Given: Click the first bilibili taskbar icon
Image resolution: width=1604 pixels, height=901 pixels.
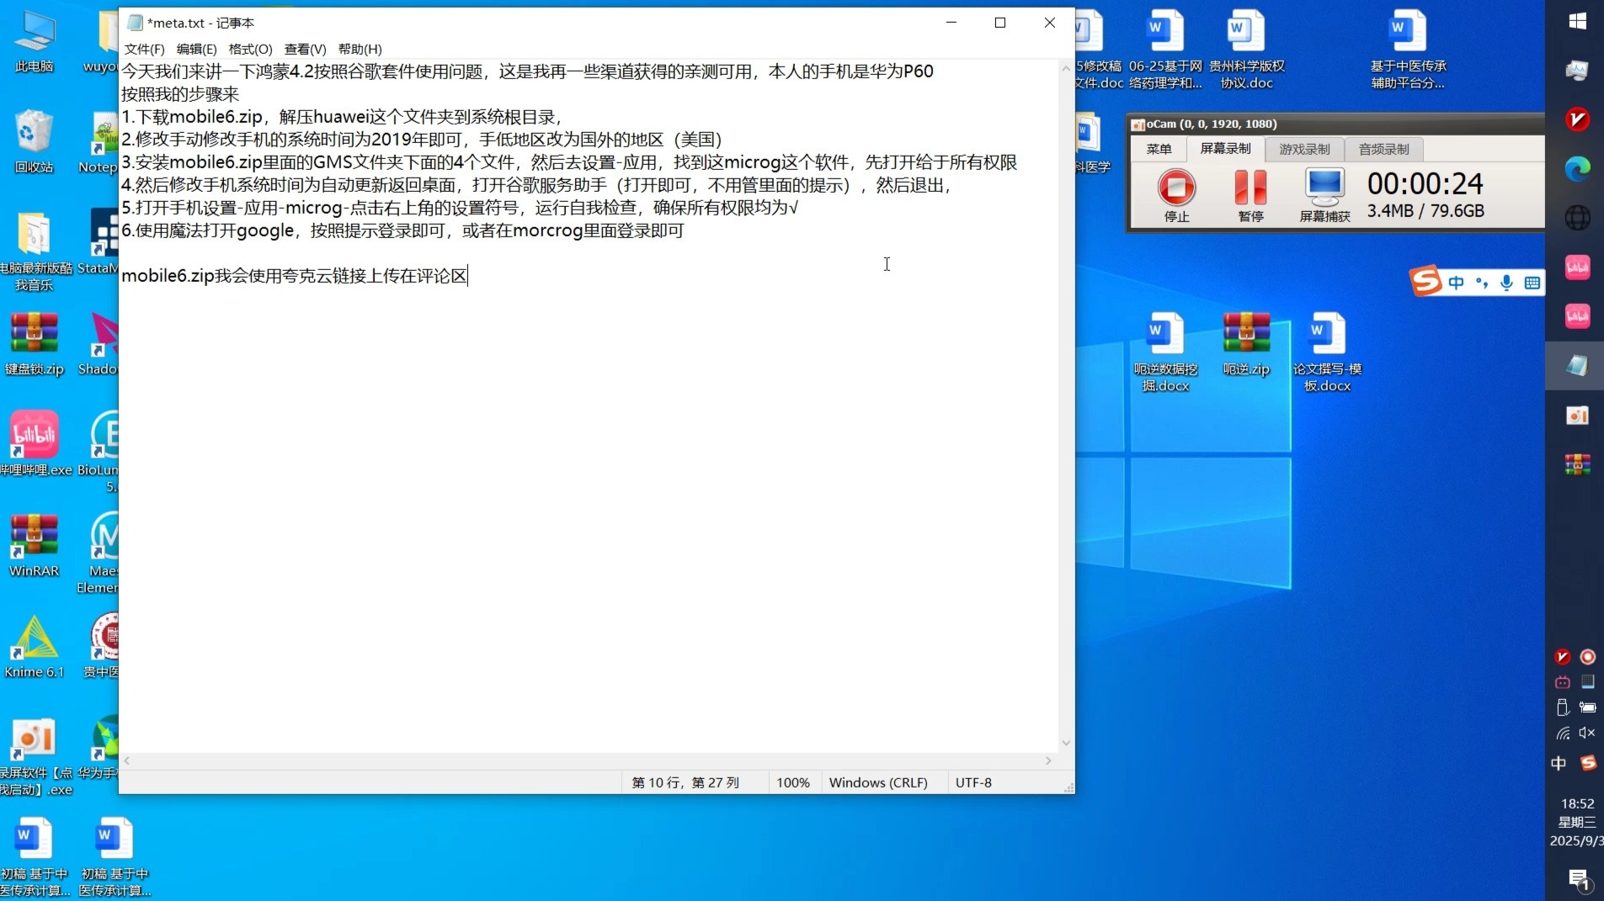Looking at the screenshot, I should point(1577,268).
